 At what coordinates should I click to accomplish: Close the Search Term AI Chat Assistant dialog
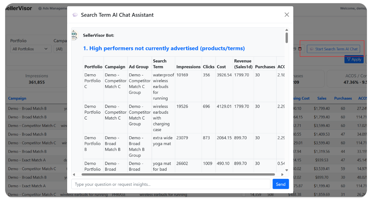click(x=287, y=14)
